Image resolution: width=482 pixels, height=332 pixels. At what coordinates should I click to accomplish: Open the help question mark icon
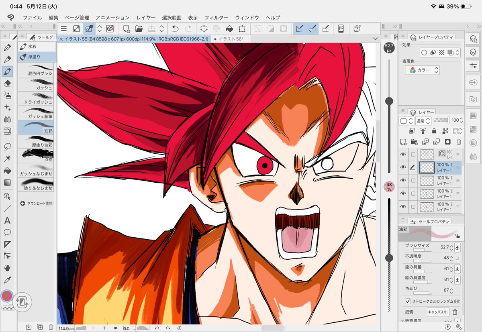[357, 29]
